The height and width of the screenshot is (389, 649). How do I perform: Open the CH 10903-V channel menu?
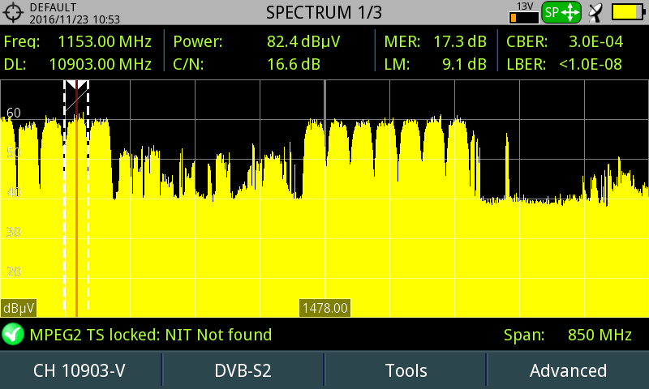pos(80,370)
